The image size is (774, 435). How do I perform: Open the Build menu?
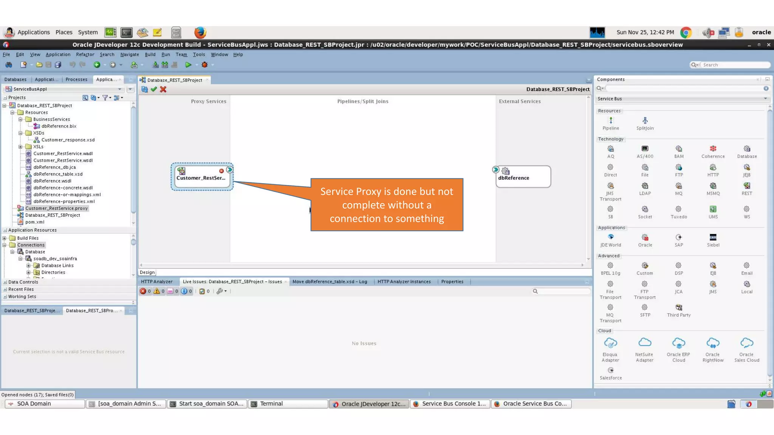[x=150, y=54]
